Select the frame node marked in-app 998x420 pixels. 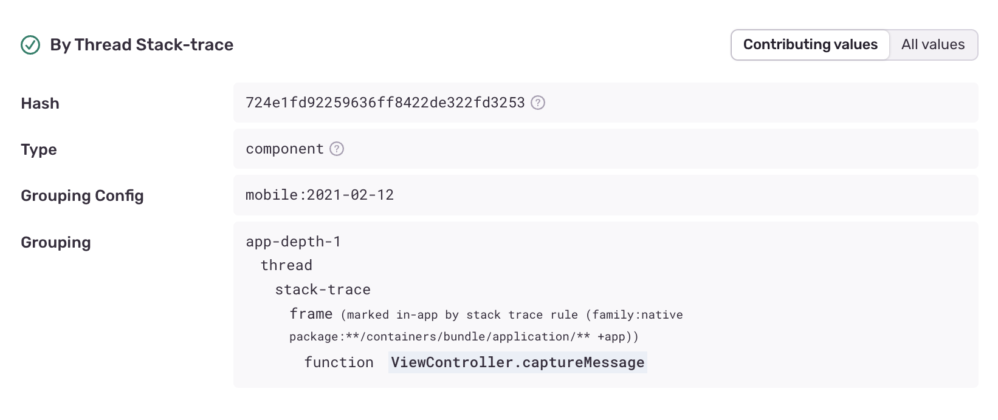[x=311, y=314]
